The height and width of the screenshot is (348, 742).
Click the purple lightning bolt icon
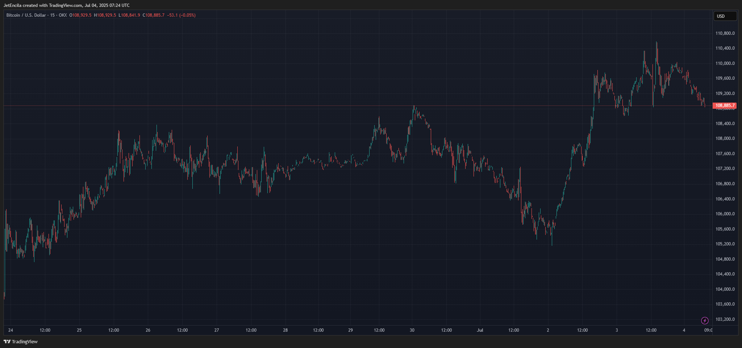point(705,320)
